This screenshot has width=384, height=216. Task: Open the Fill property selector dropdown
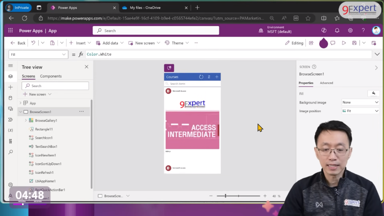[x=38, y=54]
